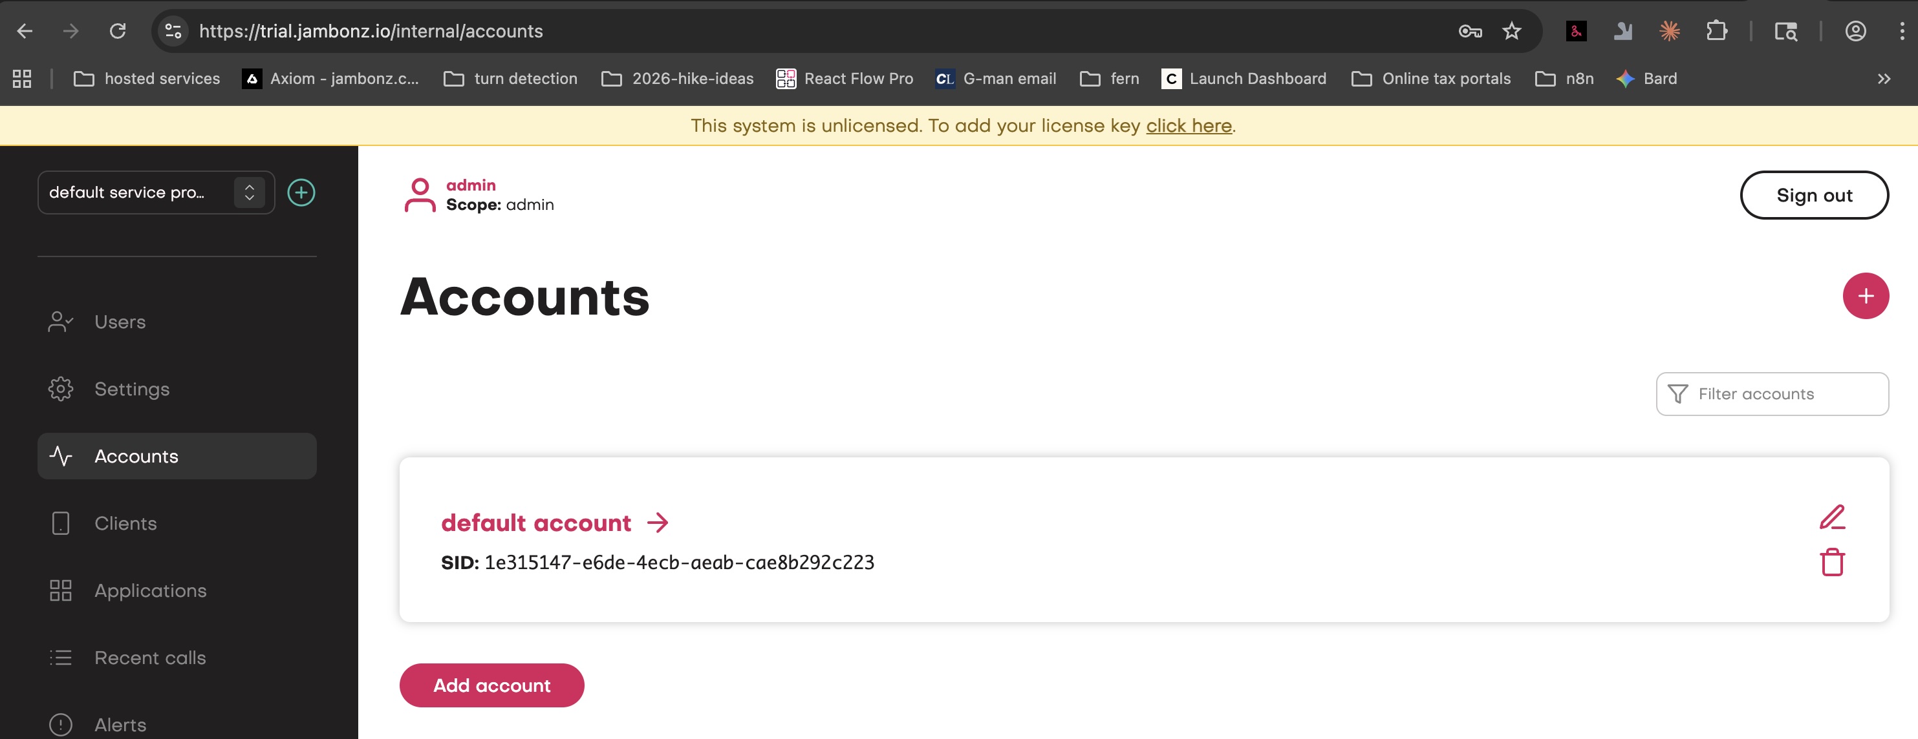Bookmark this page with the star icon
This screenshot has width=1918, height=739.
coord(1511,31)
